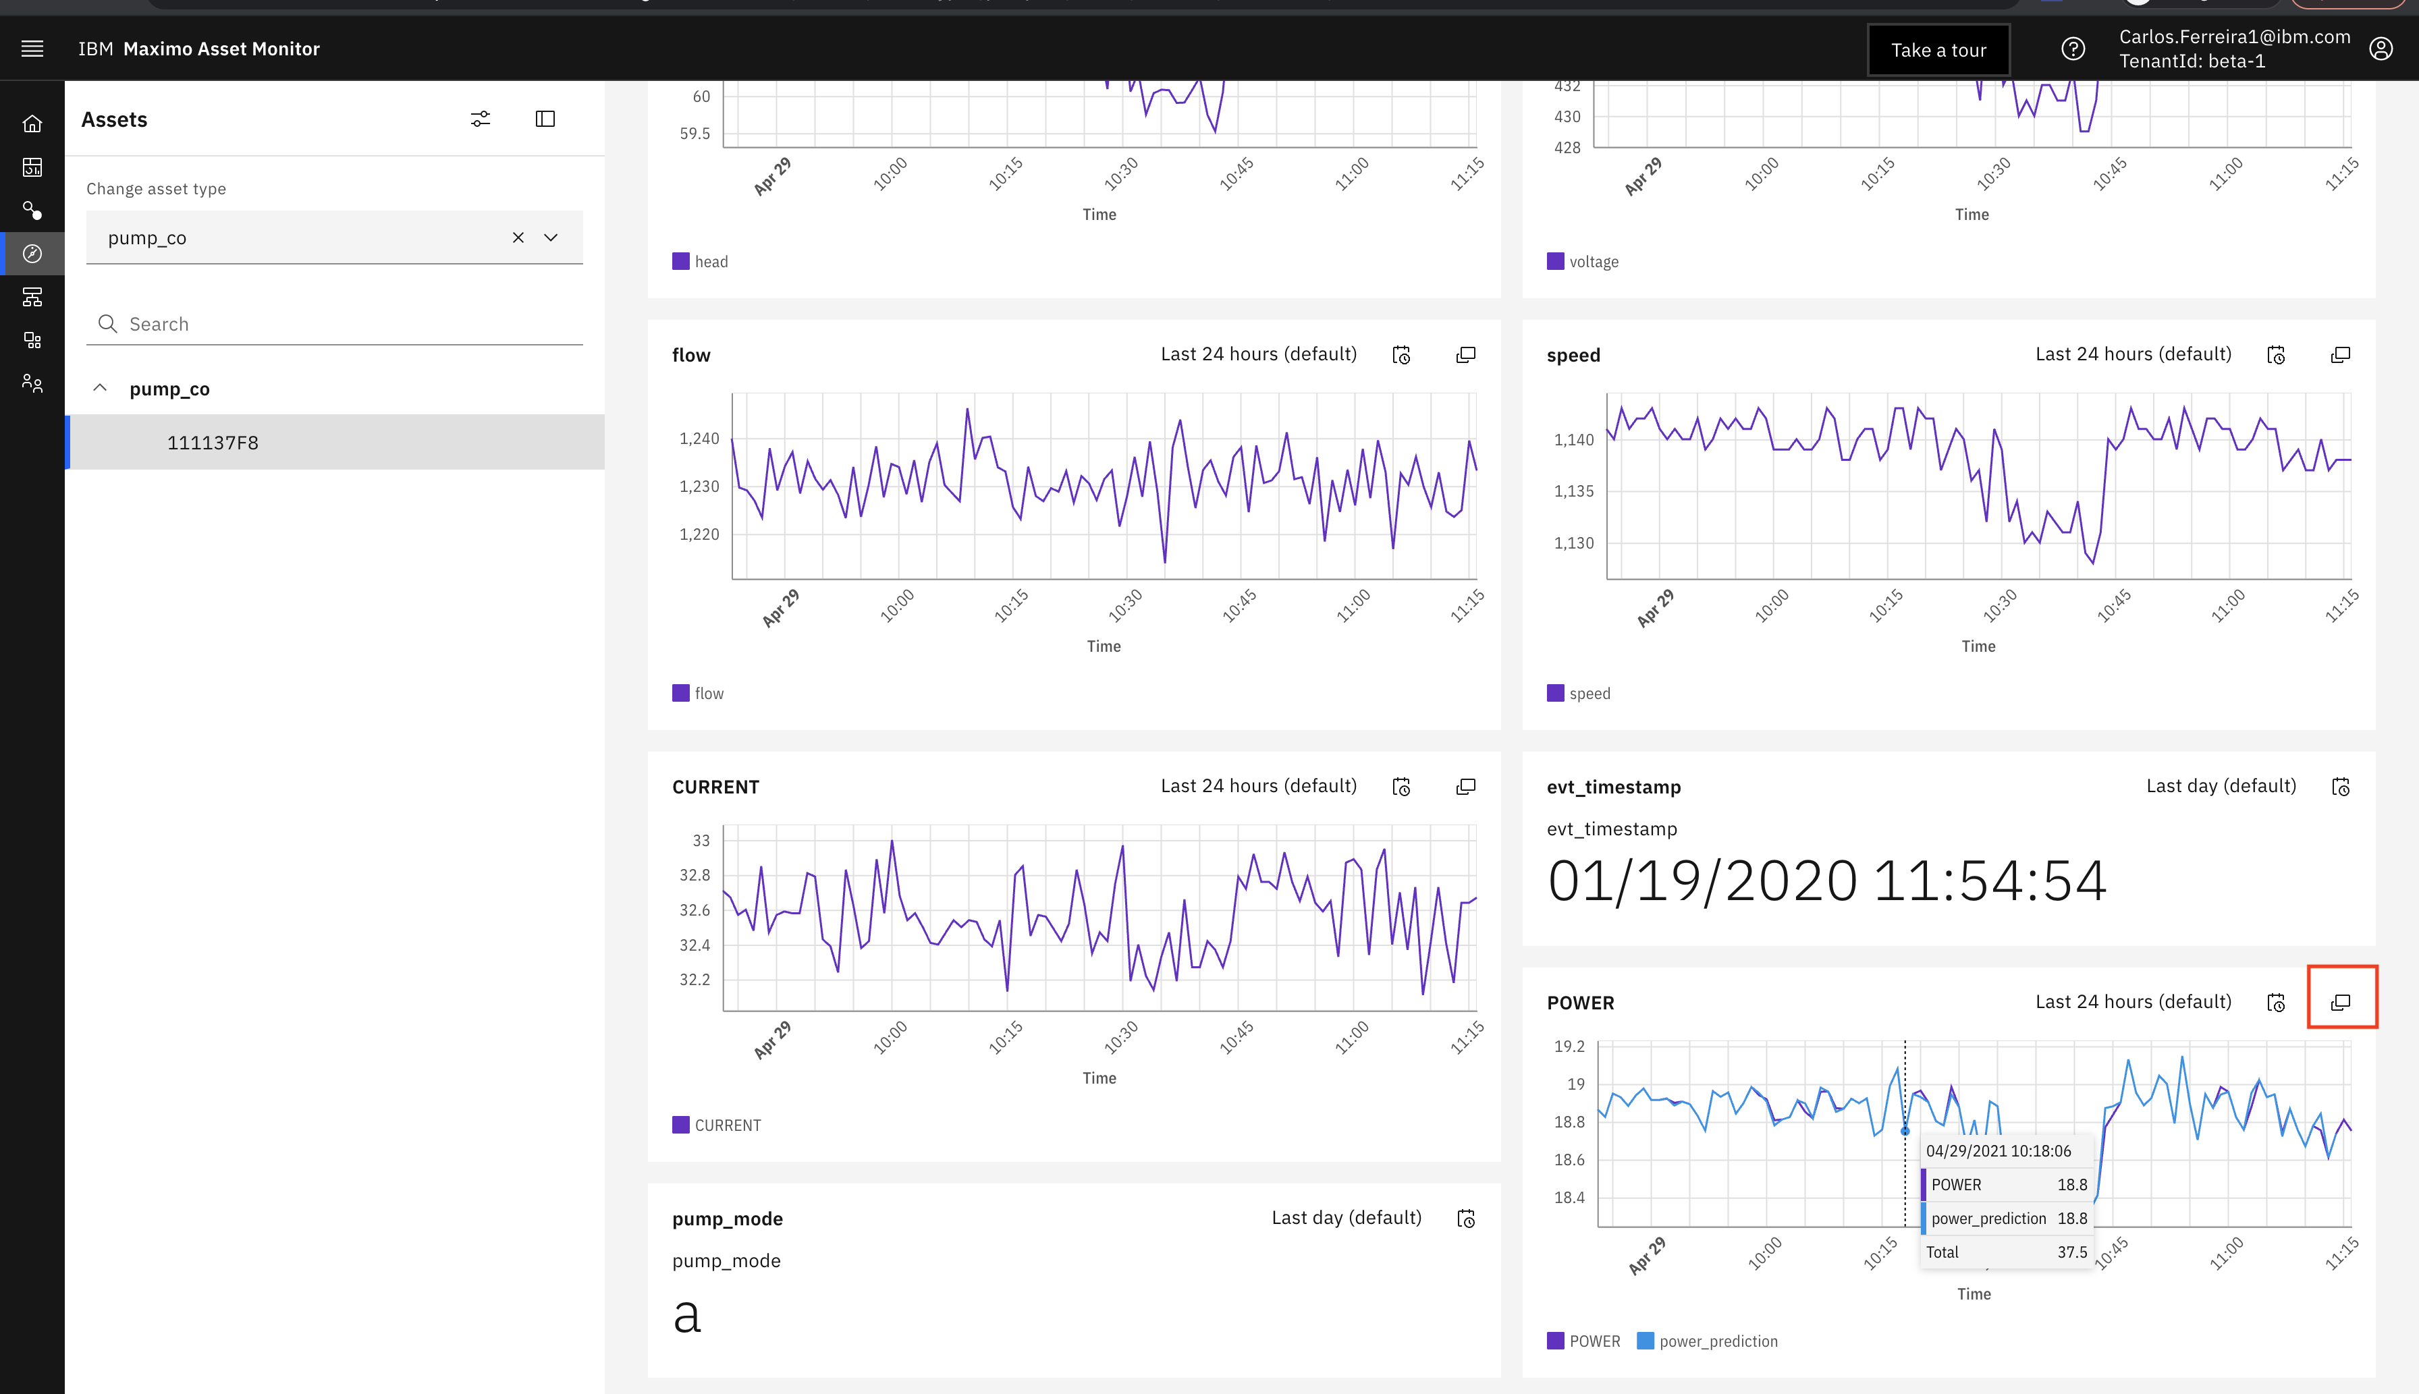Open date range picker for POWER card
Image resolution: width=2419 pixels, height=1394 pixels.
(x=2277, y=1003)
